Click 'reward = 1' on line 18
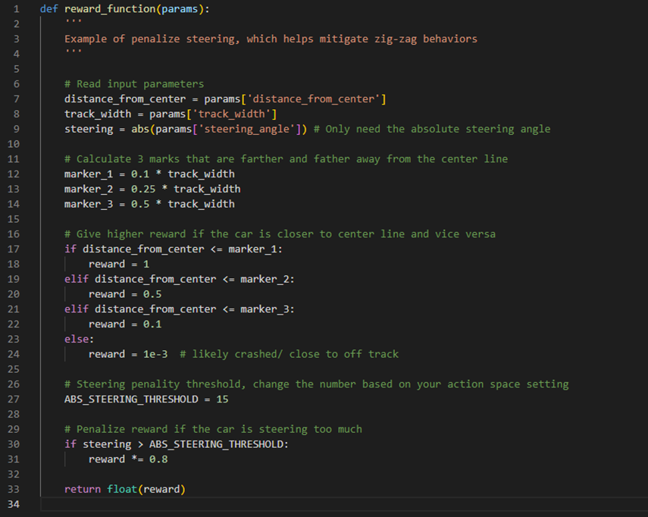 119,264
